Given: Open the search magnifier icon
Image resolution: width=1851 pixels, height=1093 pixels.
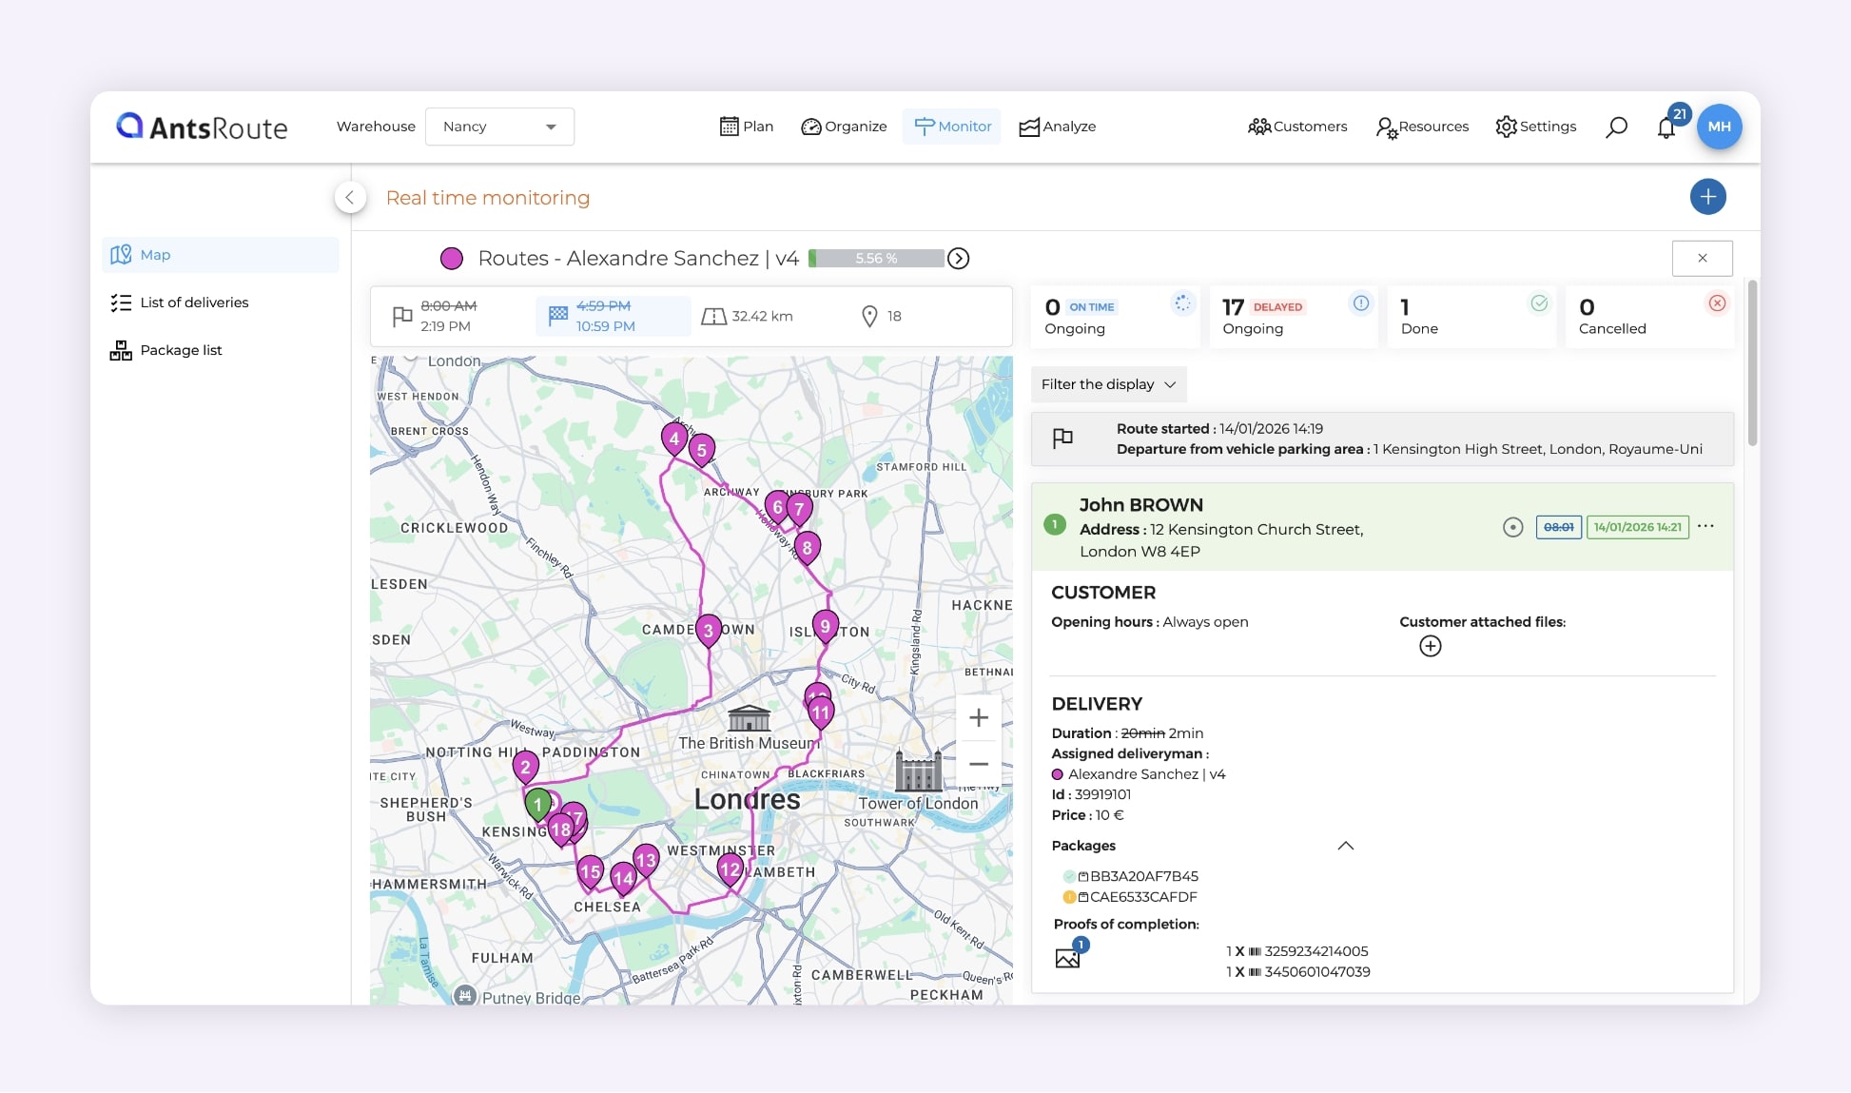Looking at the screenshot, I should [1616, 127].
